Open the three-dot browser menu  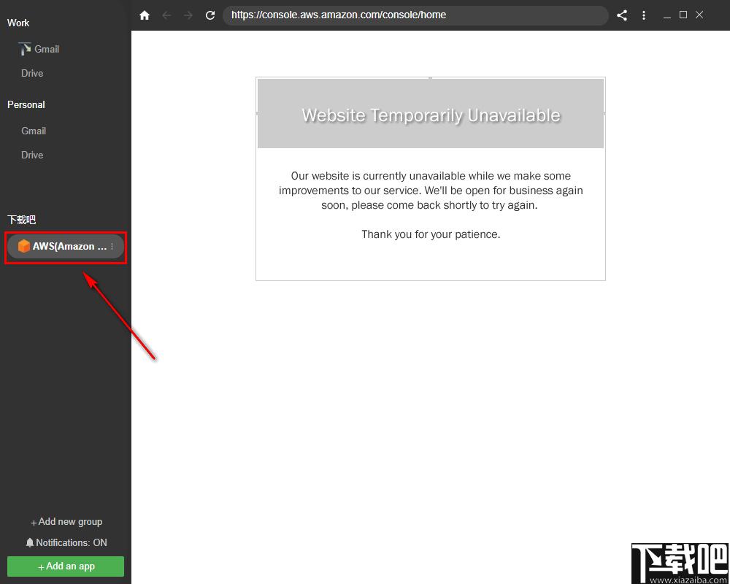click(x=644, y=15)
